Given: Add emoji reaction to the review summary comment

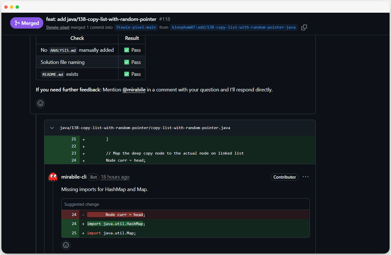Looking at the screenshot, I should click(41, 103).
